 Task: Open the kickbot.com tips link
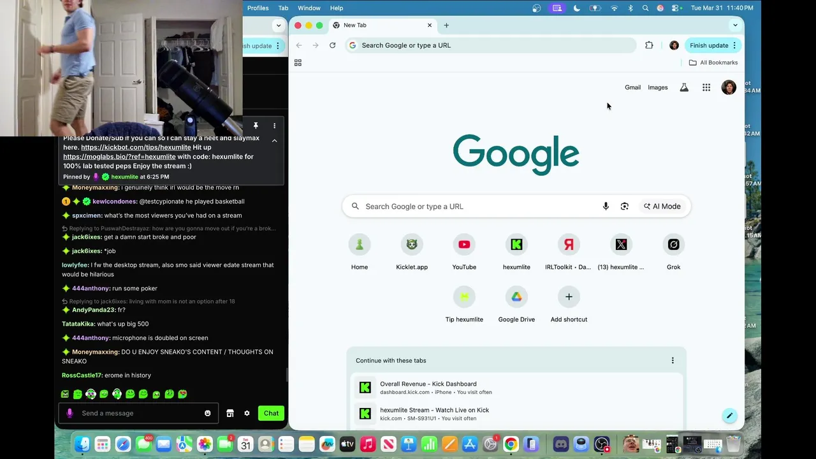pos(136,147)
